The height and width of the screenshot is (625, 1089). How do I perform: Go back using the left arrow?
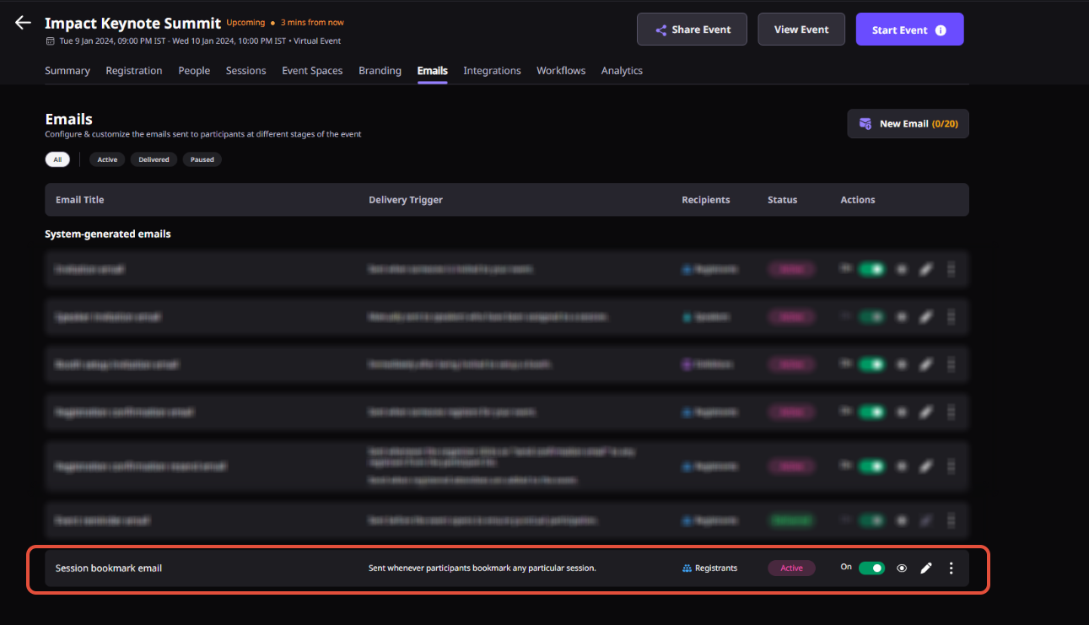[x=23, y=23]
